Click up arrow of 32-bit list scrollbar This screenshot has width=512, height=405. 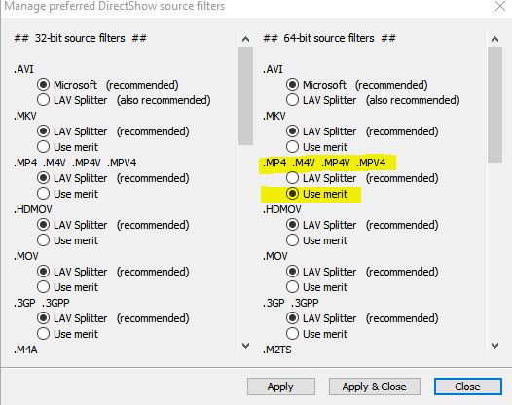(x=246, y=39)
